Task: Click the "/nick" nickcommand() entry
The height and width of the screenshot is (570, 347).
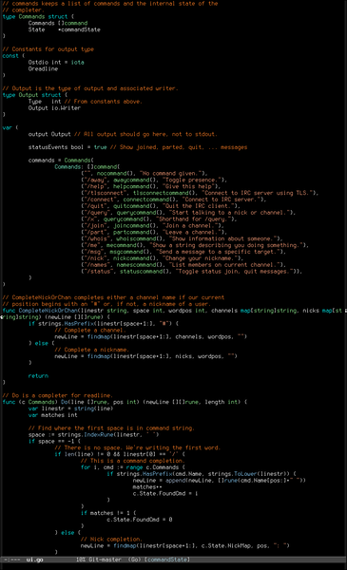Action: pos(163,258)
